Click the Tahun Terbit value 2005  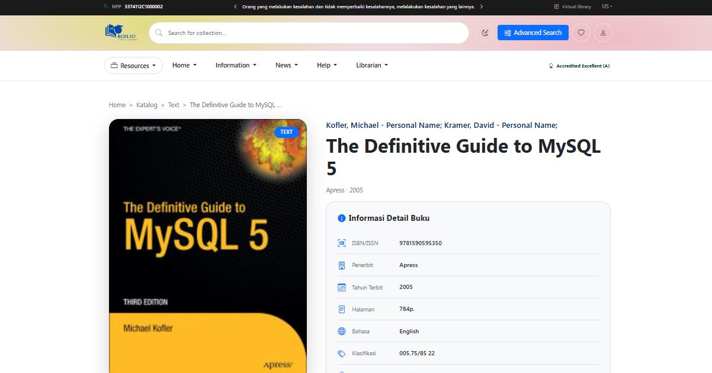406,287
